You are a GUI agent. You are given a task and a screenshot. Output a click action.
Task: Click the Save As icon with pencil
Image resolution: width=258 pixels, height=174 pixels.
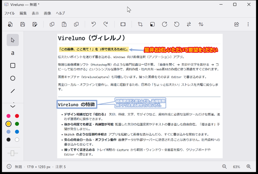click(35, 24)
